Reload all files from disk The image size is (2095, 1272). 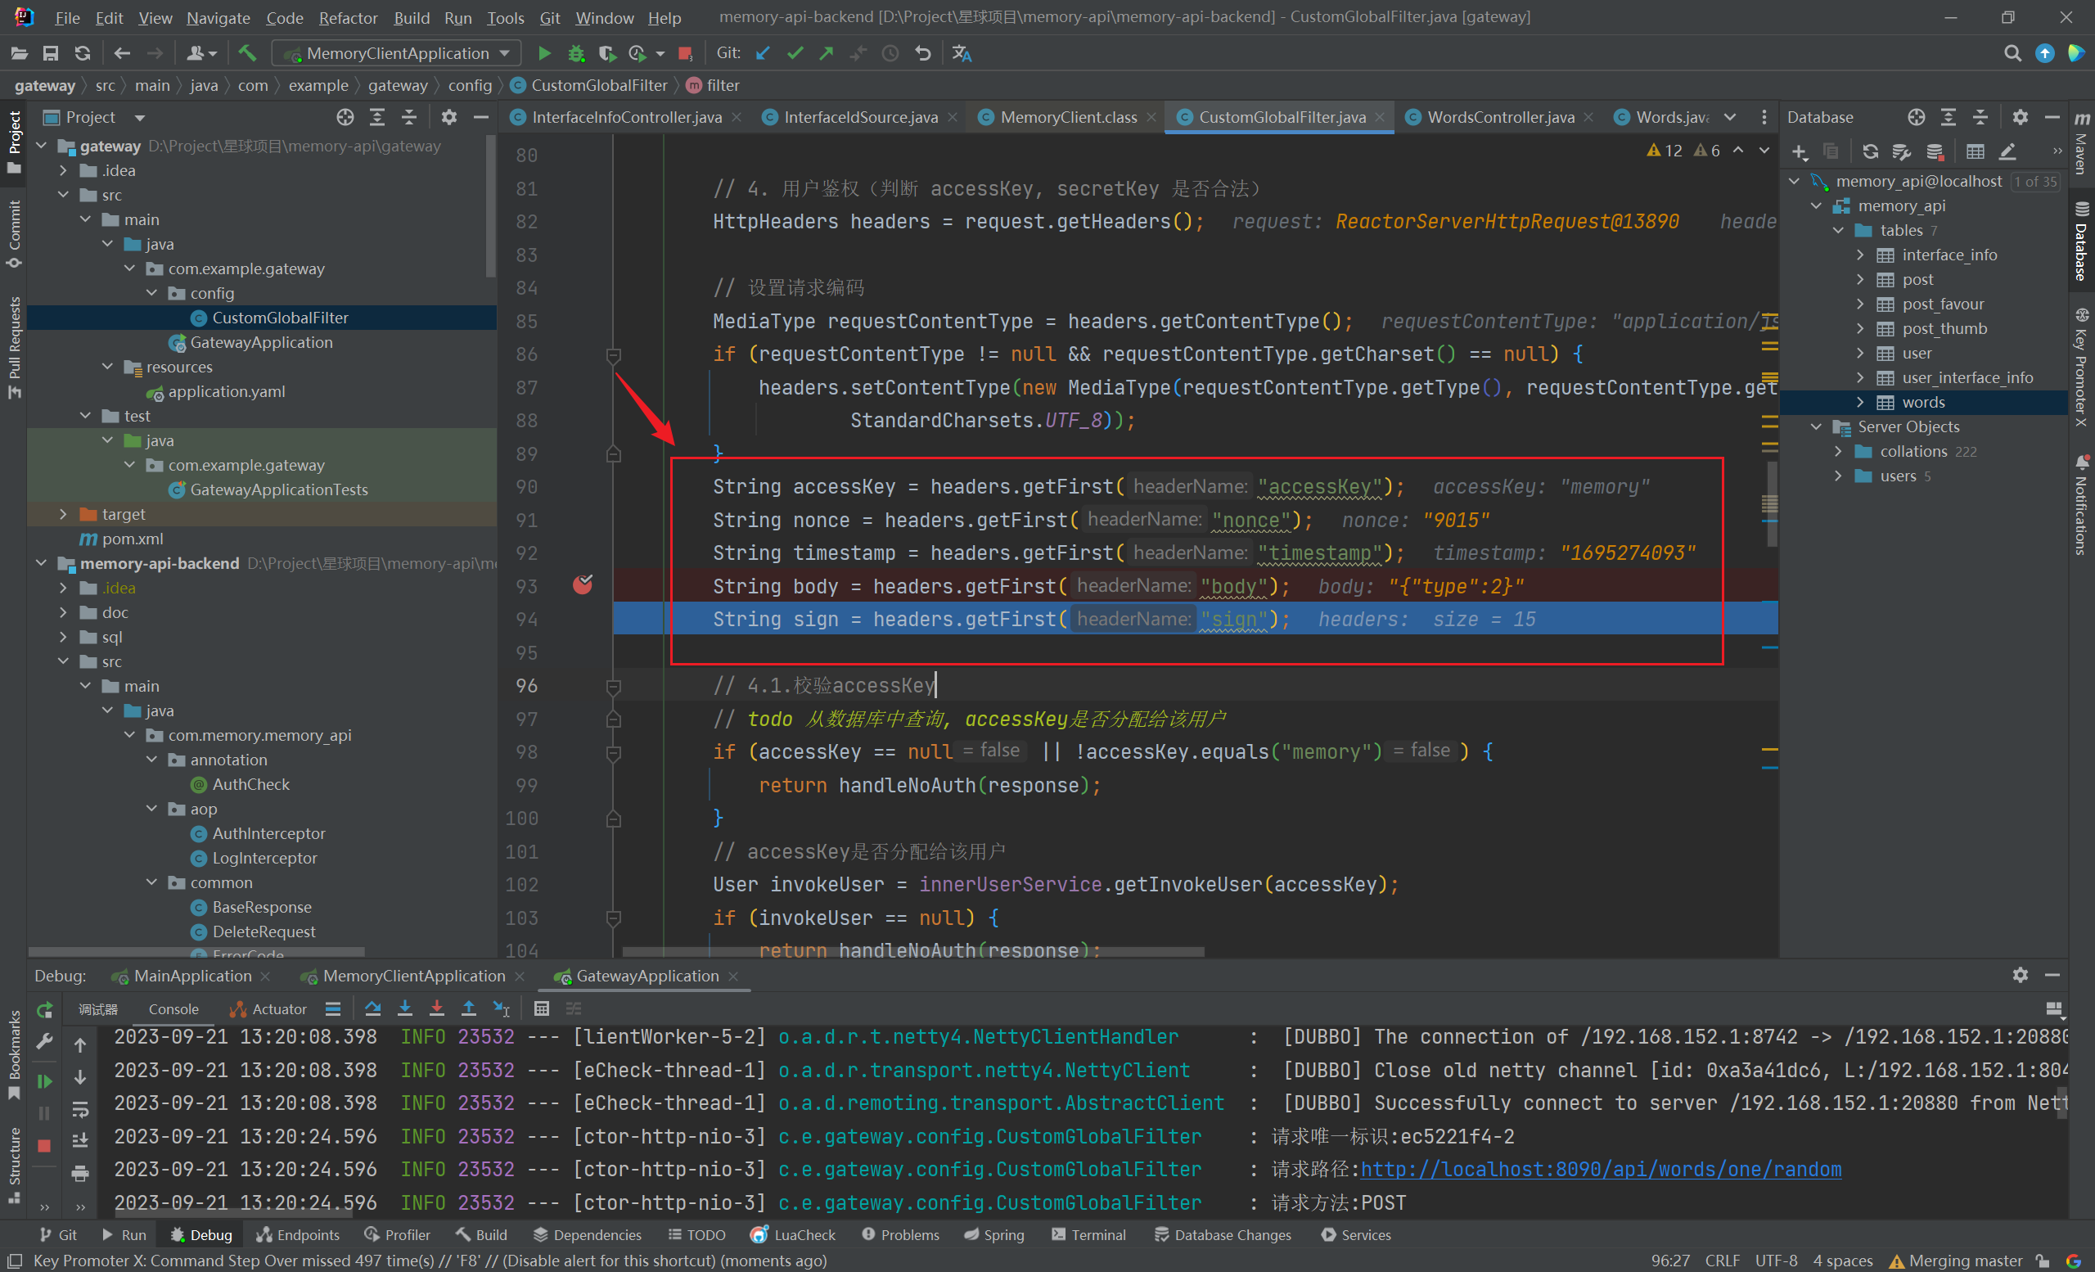tap(83, 53)
